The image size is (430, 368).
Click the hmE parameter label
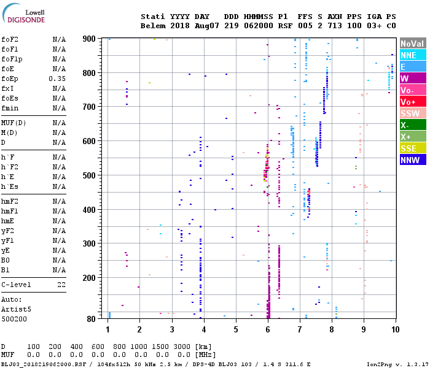point(7,221)
